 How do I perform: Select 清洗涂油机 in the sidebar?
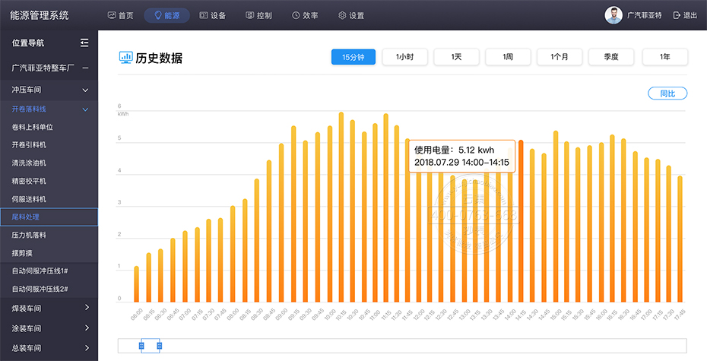[x=29, y=163]
